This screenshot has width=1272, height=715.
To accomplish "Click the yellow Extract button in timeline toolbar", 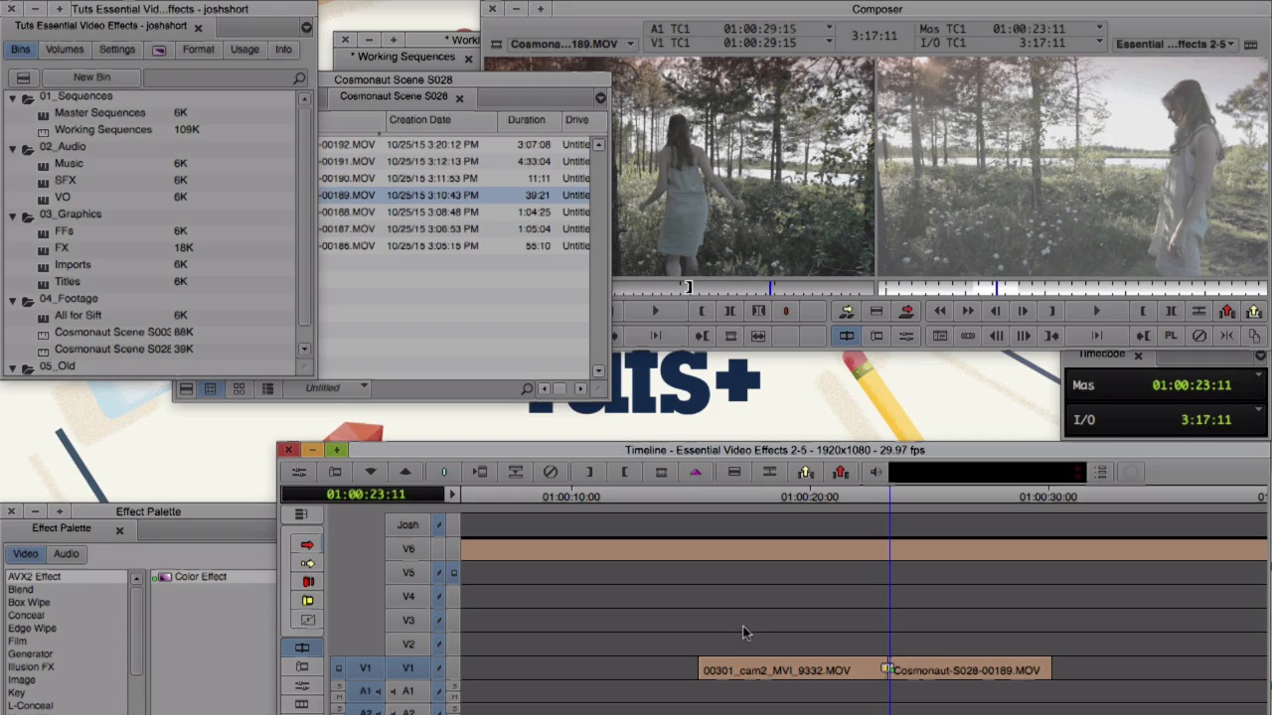I will (x=806, y=473).
